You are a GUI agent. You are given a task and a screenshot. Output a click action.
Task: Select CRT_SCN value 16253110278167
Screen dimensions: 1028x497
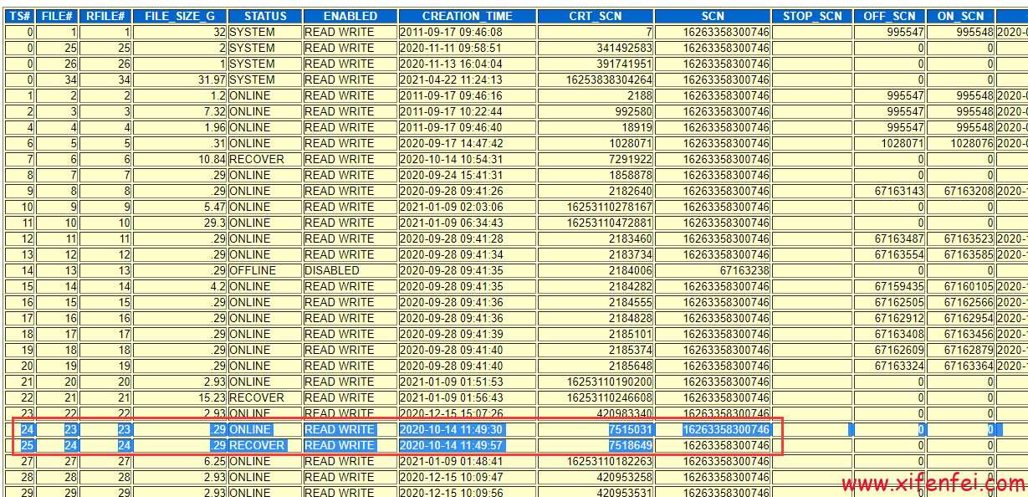[609, 207]
